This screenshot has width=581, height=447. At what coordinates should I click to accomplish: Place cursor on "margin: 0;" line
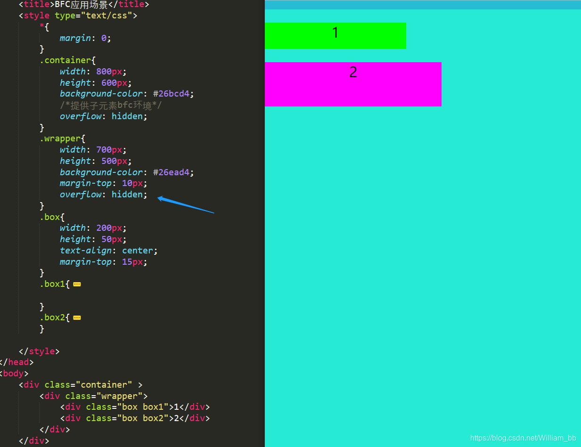85,38
